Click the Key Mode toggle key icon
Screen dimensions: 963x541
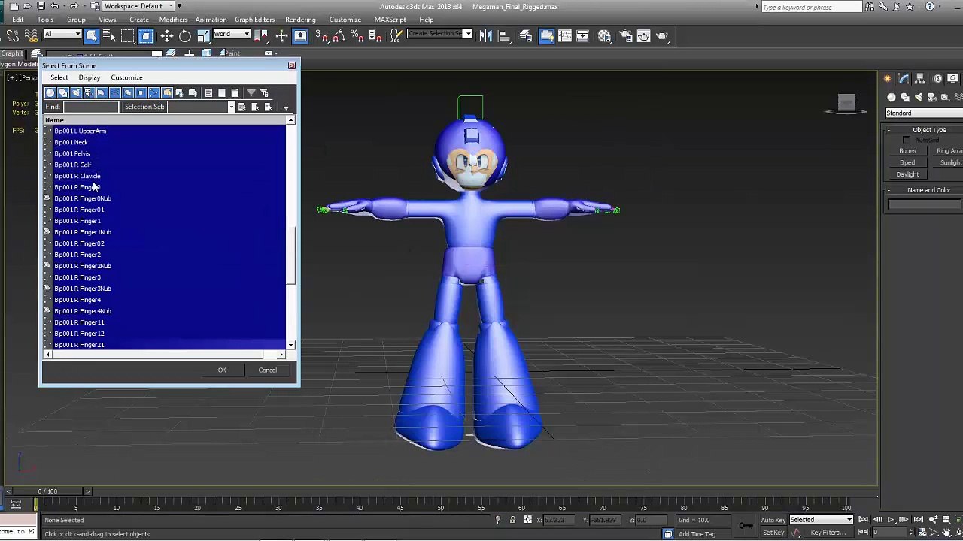point(746,526)
